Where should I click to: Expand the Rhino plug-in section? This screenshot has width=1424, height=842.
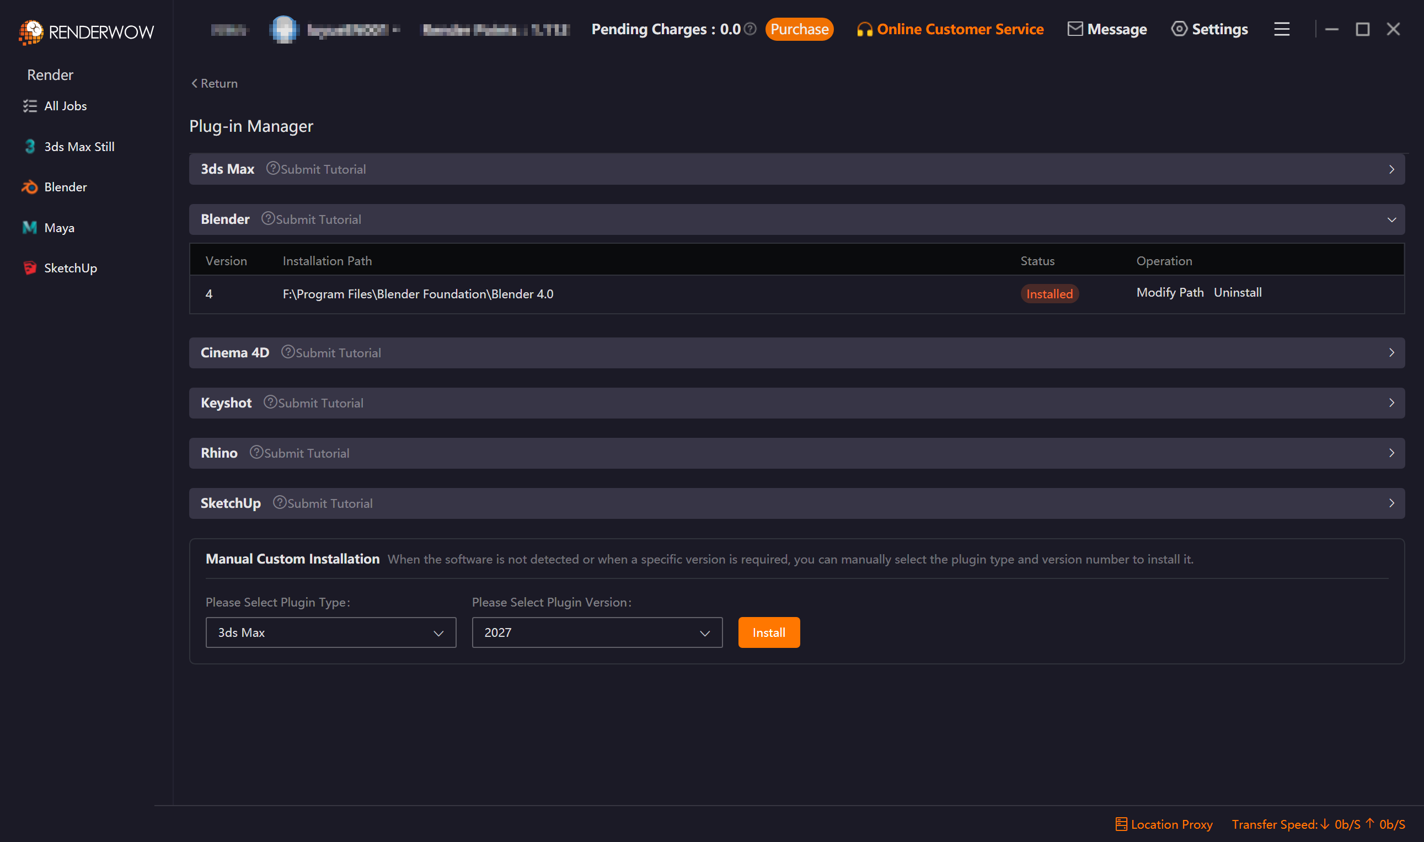coord(1391,453)
